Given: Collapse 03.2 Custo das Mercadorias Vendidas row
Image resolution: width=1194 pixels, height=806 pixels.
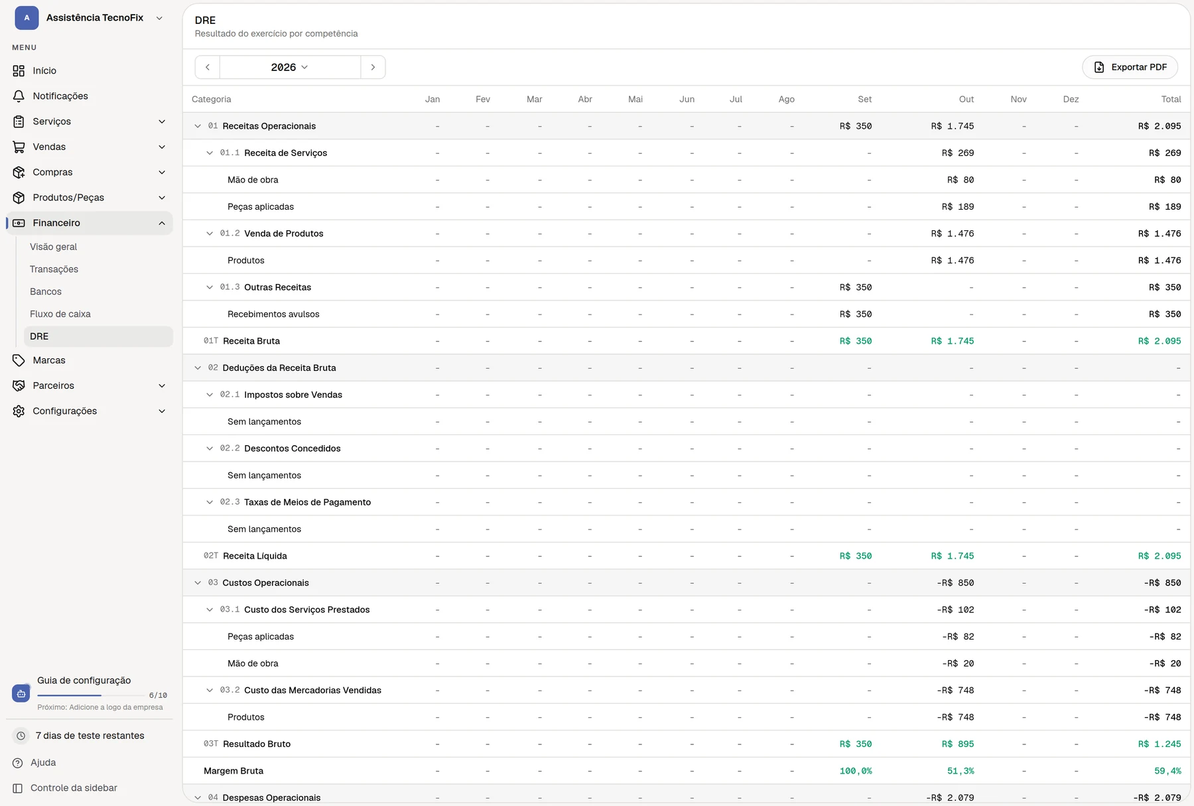Looking at the screenshot, I should 210,691.
